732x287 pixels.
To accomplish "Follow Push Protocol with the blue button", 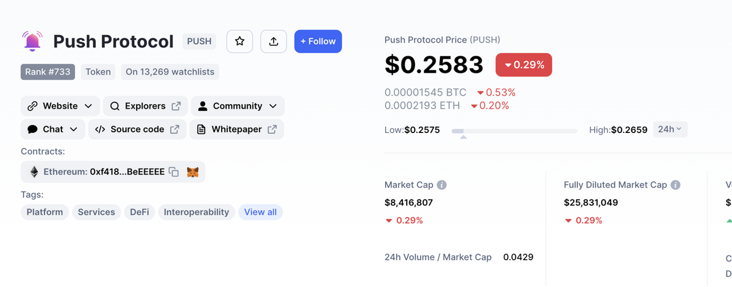I will click(318, 41).
